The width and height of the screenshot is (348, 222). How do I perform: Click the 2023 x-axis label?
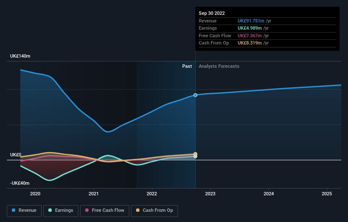click(x=210, y=194)
